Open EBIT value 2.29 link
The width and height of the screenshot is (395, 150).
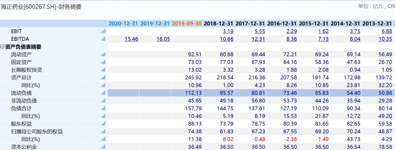(x=292, y=31)
